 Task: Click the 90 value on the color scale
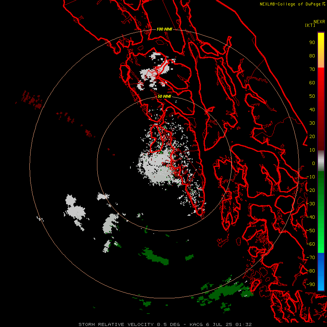coord(312,43)
